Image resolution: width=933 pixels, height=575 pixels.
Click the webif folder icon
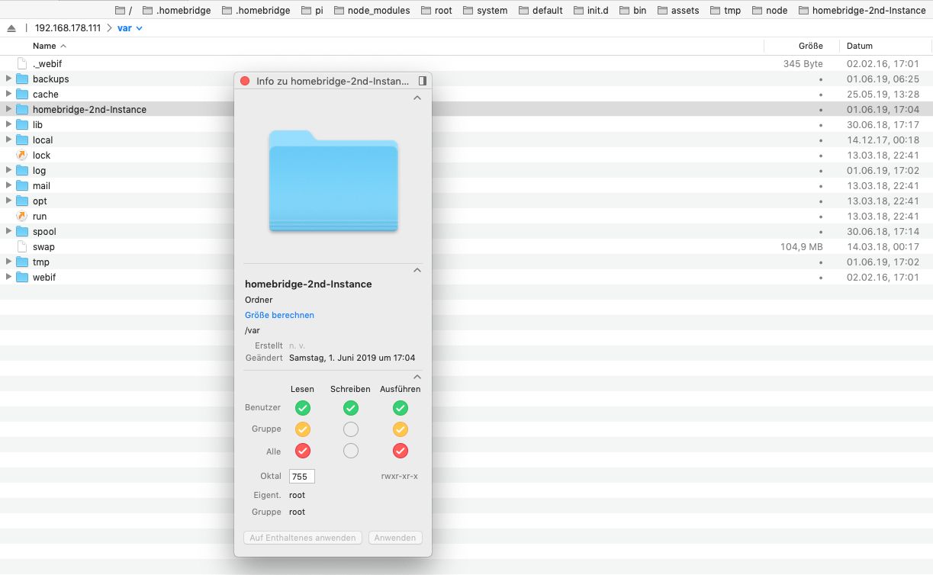(21, 278)
